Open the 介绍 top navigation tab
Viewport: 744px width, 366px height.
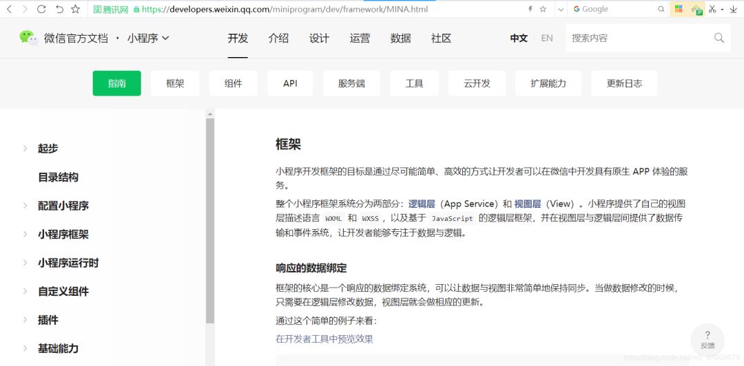coord(278,39)
